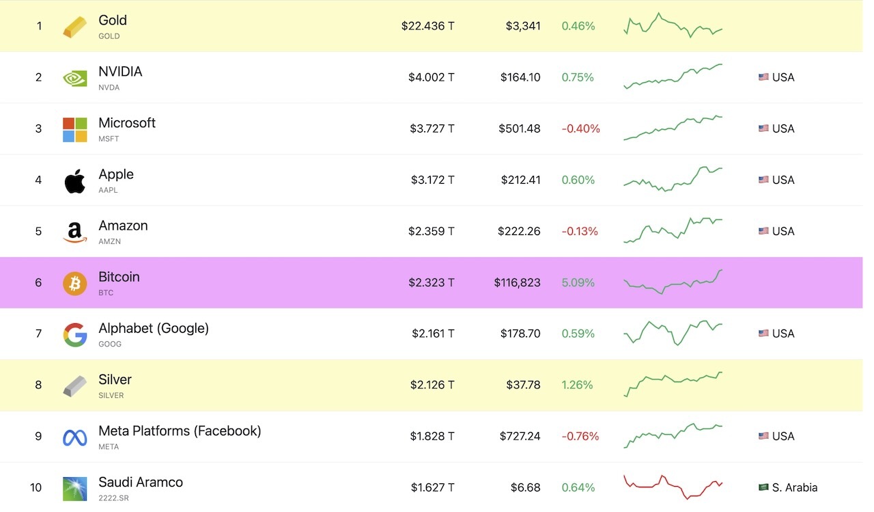Click Bitcoin's $116,823 price

click(518, 282)
